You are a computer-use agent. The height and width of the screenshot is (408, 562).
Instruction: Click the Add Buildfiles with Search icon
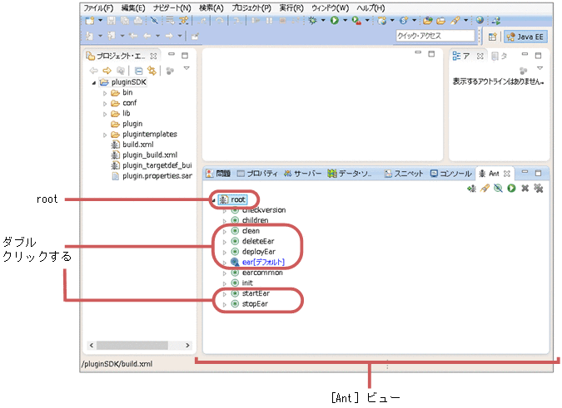click(x=485, y=189)
